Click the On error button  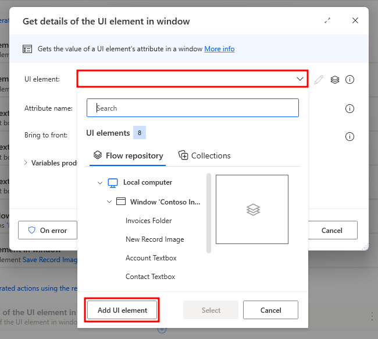[48, 230]
